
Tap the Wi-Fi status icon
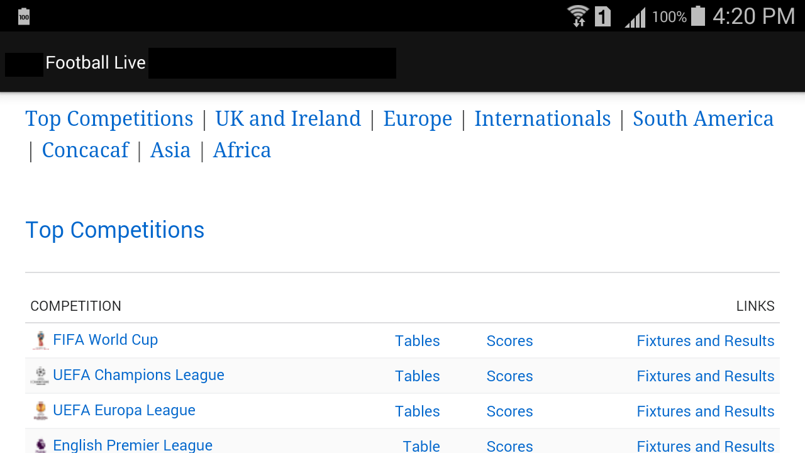click(x=577, y=16)
